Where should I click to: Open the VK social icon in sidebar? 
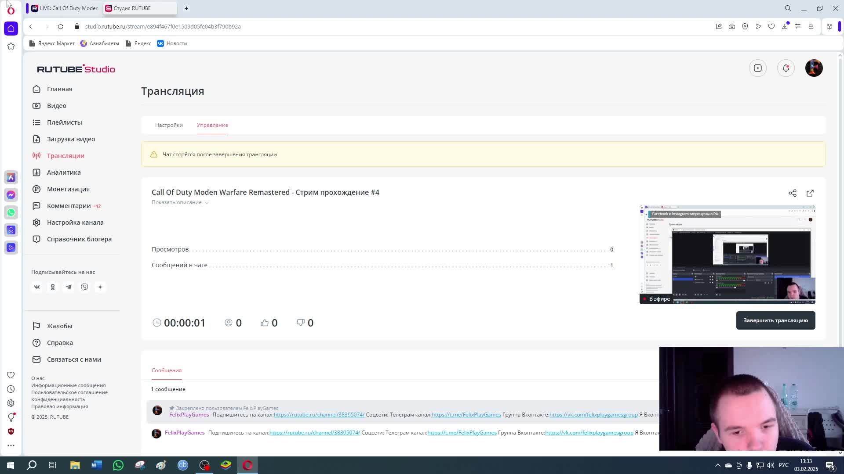click(37, 287)
